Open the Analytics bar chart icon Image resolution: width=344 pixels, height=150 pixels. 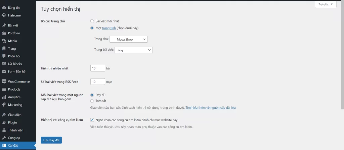point(4,97)
